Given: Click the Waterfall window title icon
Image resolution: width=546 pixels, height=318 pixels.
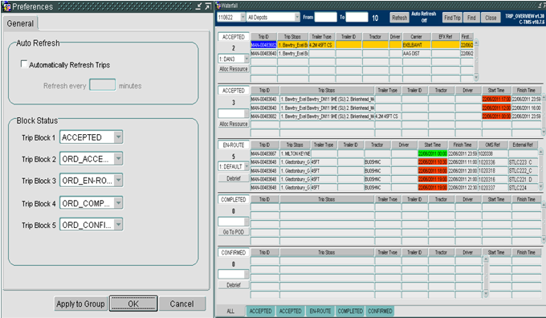Looking at the screenshot, I should [x=218, y=6].
